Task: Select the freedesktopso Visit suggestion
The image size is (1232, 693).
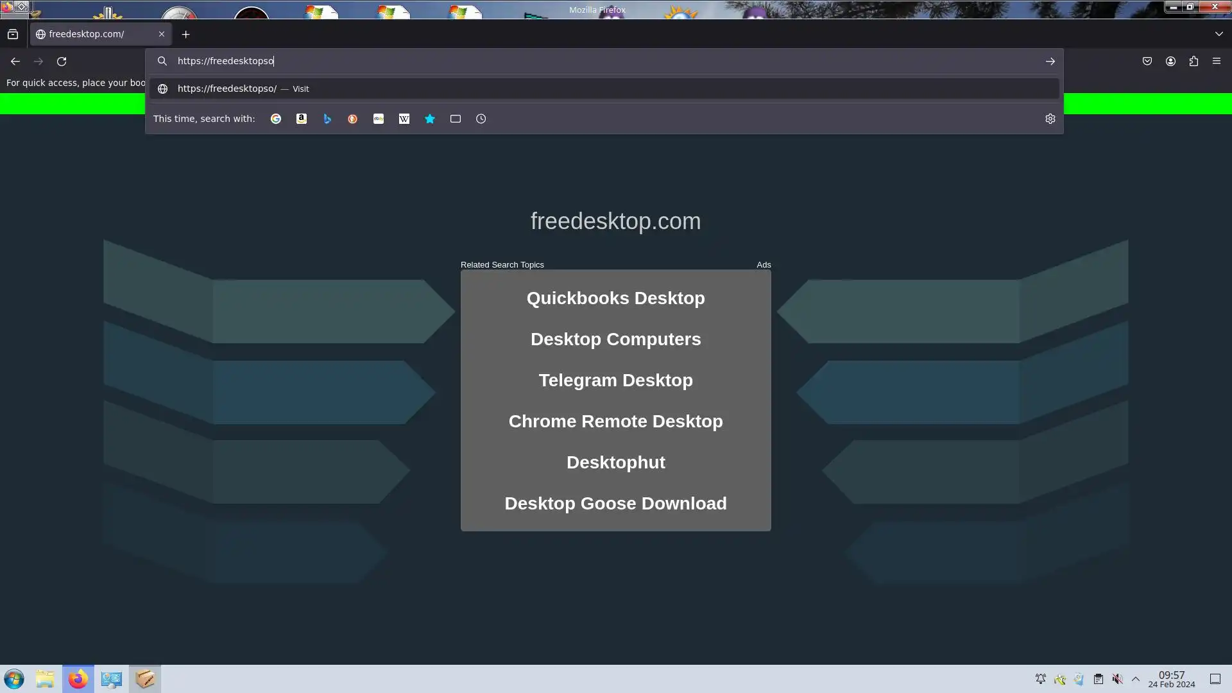Action: click(x=243, y=89)
